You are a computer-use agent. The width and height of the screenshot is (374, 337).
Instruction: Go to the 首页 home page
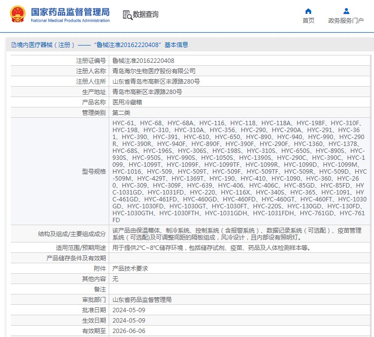[x=308, y=21]
